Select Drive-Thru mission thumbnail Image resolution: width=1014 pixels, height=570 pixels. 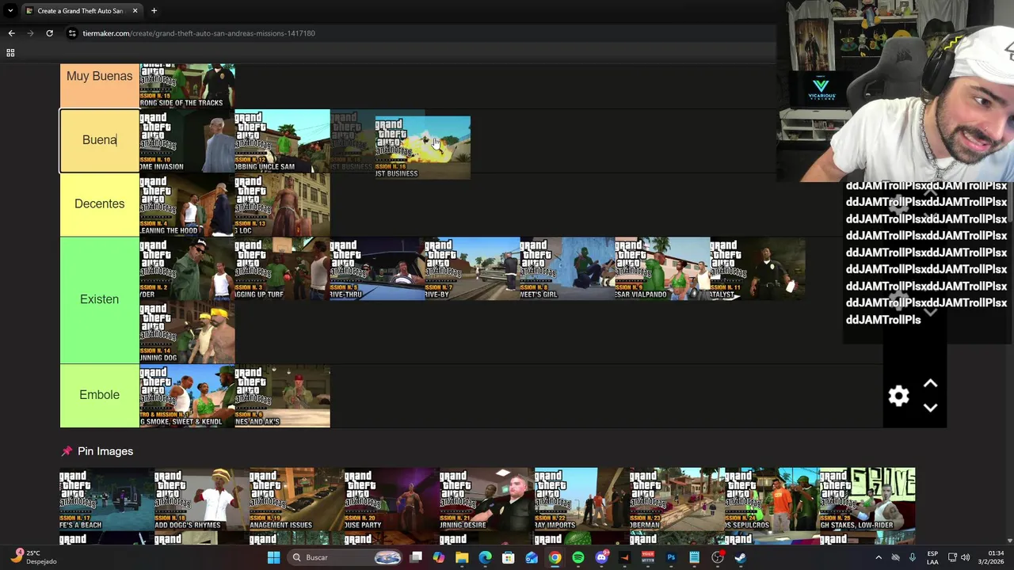click(377, 268)
